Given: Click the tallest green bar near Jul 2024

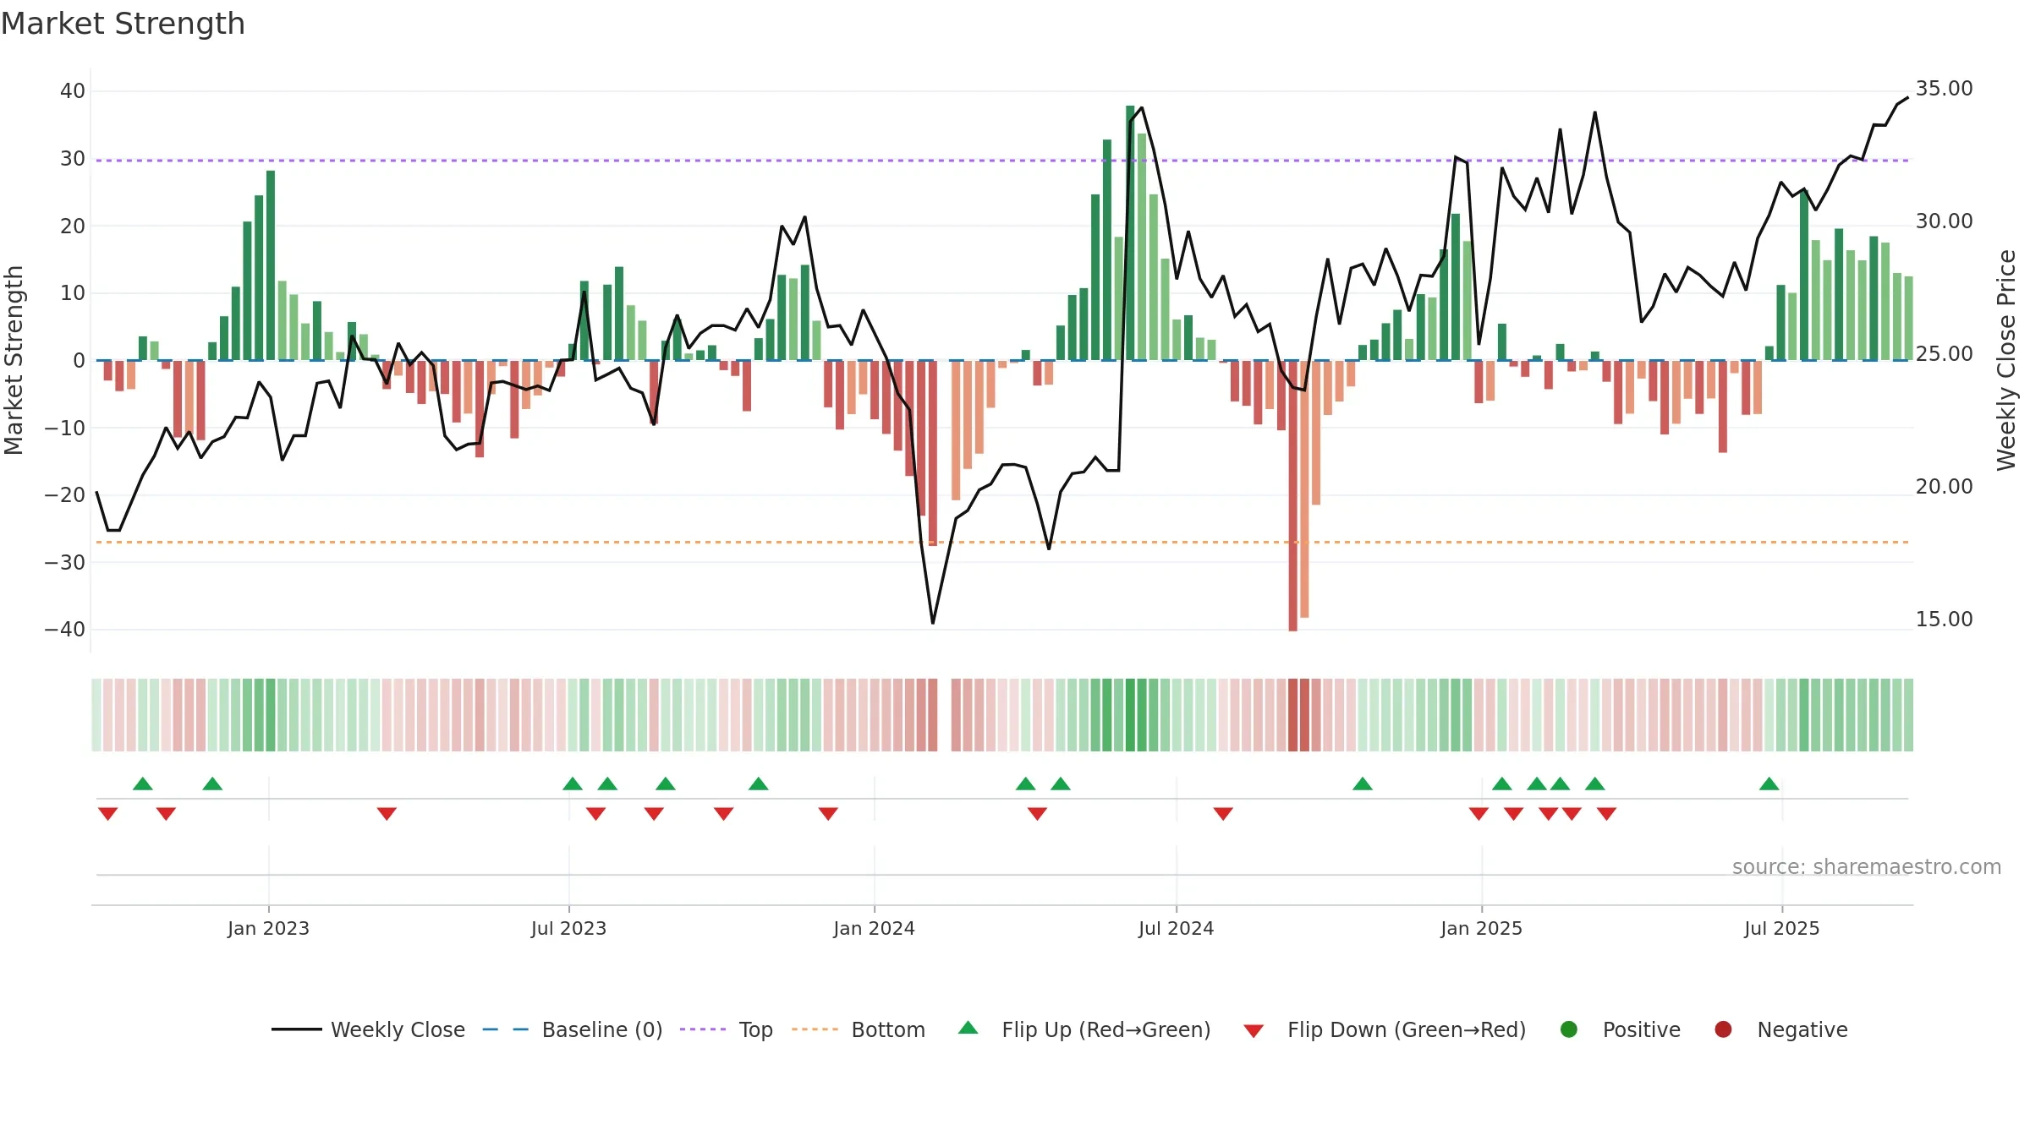Looking at the screenshot, I should tap(1130, 233).
